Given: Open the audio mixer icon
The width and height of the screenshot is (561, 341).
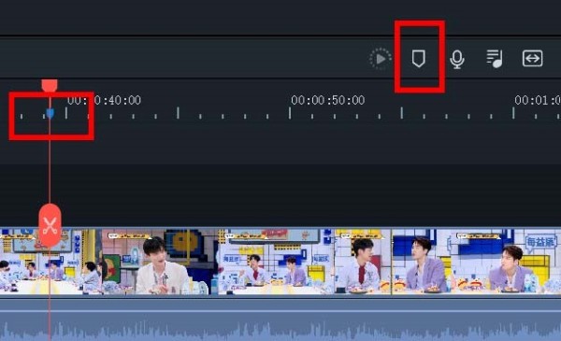Looking at the screenshot, I should point(495,59).
